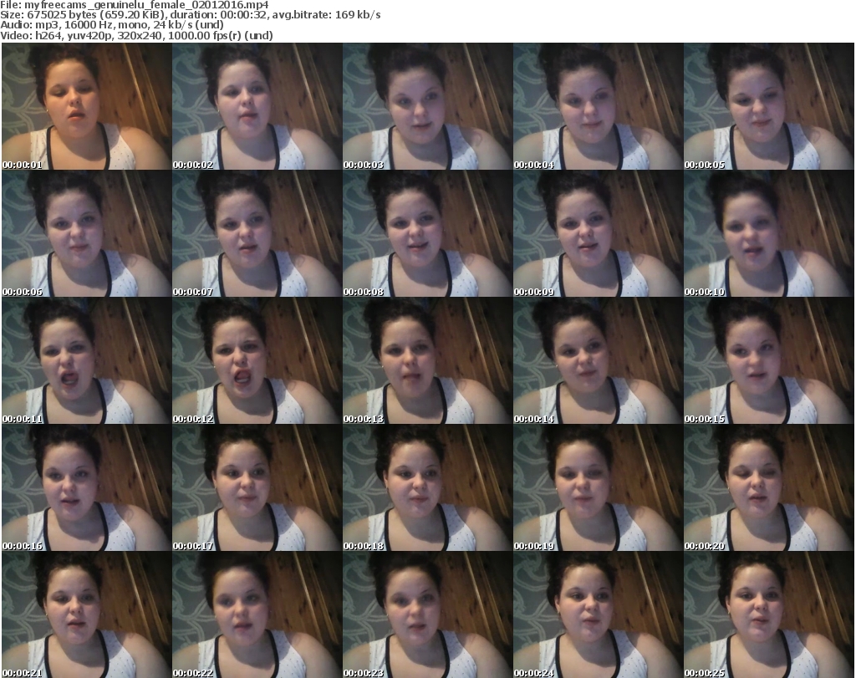View the 00:00:25 thumbnail

(769, 614)
